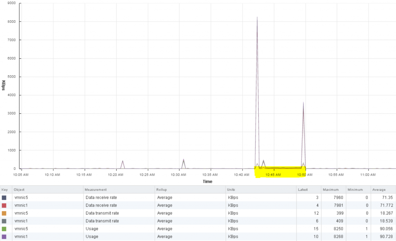
Task: Click the maximum value 8250
Action: pyautogui.click(x=338, y=229)
